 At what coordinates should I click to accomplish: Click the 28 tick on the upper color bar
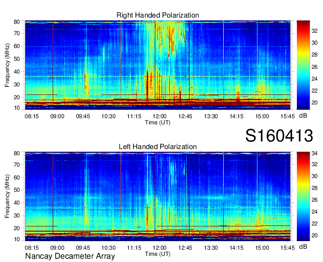click(314, 55)
